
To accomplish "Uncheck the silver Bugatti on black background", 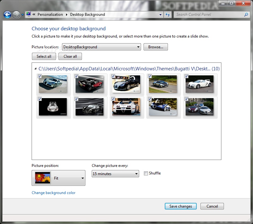I will pyautogui.click(x=40, y=99).
